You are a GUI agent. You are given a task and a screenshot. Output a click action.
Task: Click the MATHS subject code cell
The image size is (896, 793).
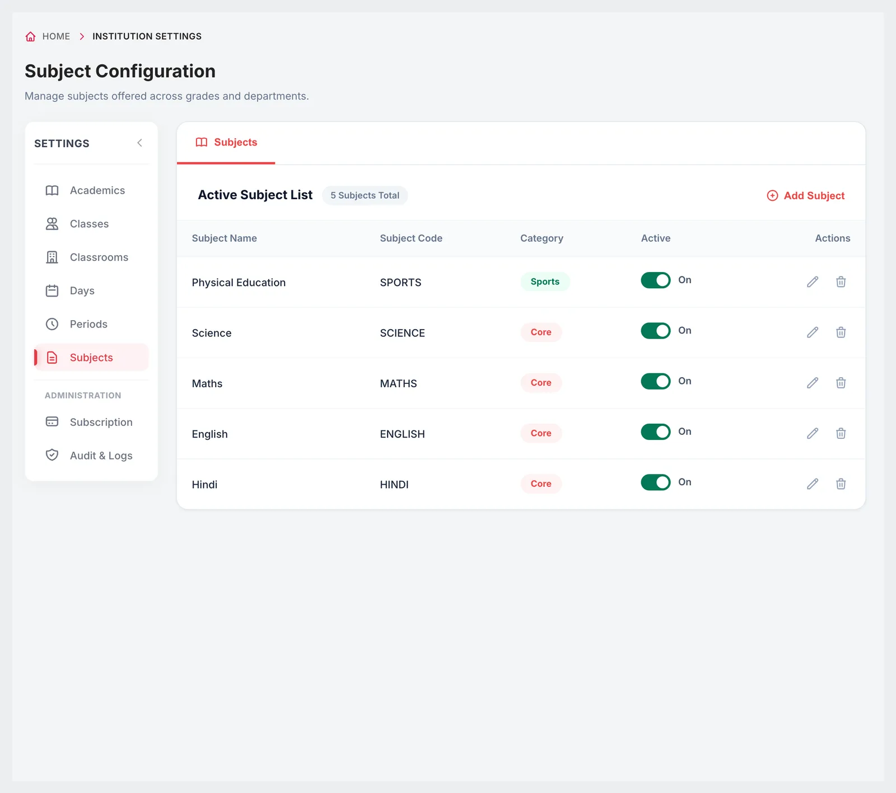coord(398,383)
